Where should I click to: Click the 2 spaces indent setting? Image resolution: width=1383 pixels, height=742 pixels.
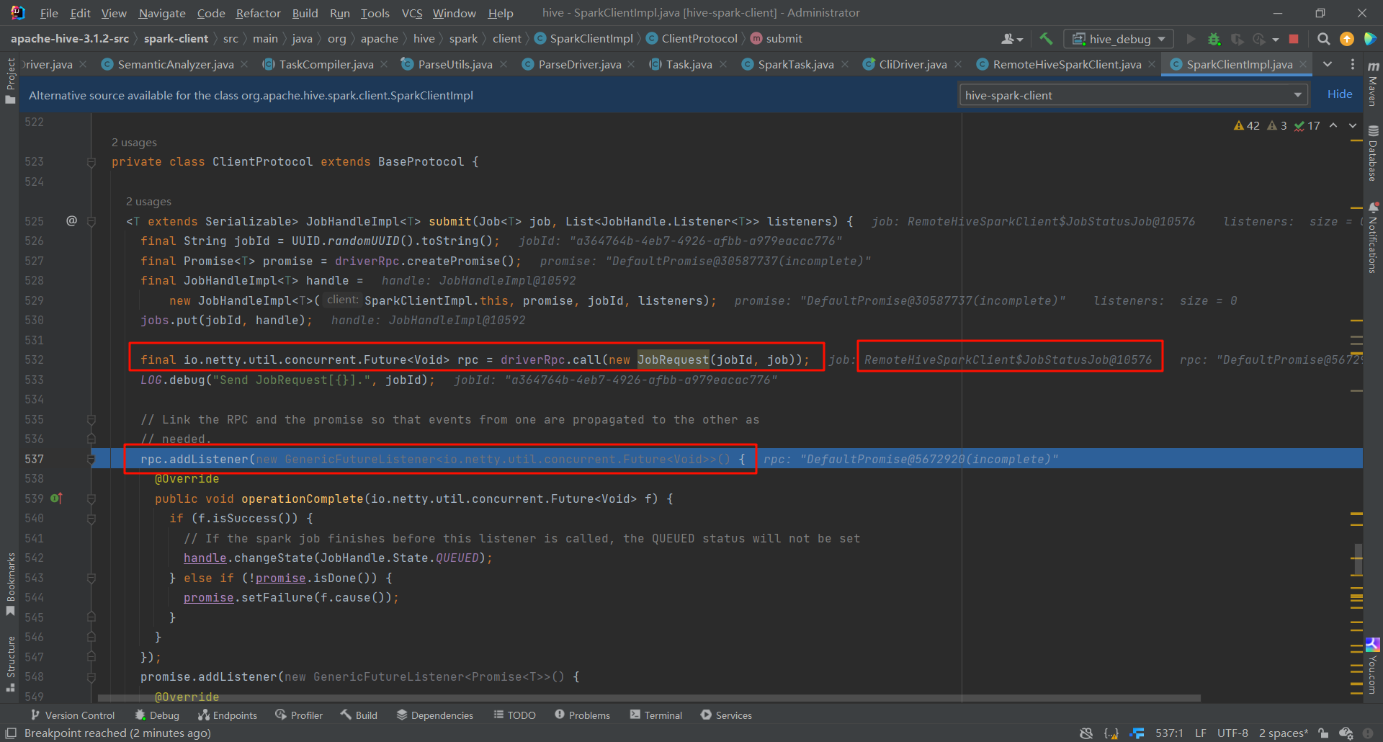point(1284,733)
